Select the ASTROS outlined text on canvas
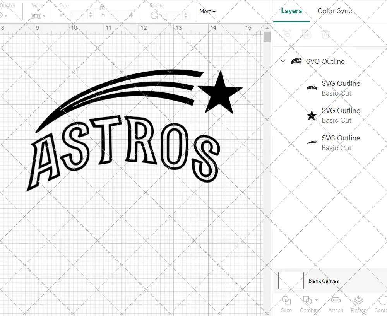The width and height of the screenshot is (387, 316). (123, 153)
